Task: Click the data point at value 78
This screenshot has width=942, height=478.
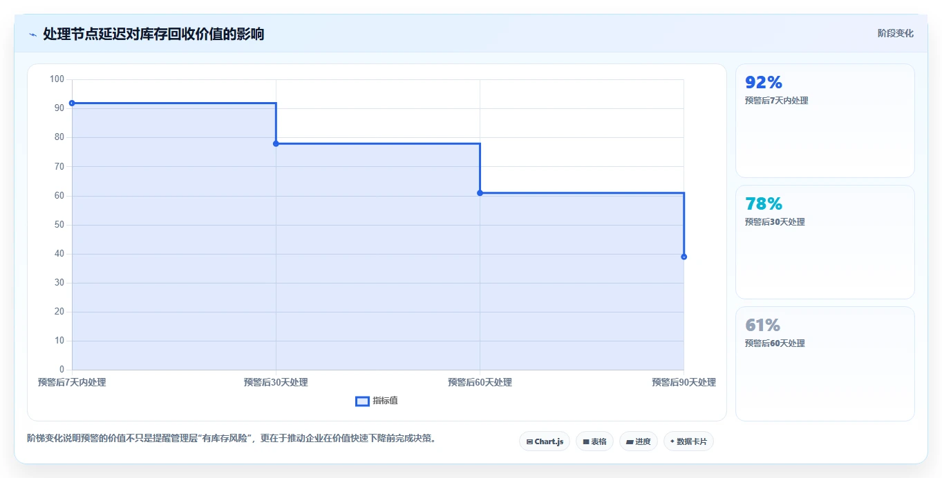Action: click(x=276, y=143)
